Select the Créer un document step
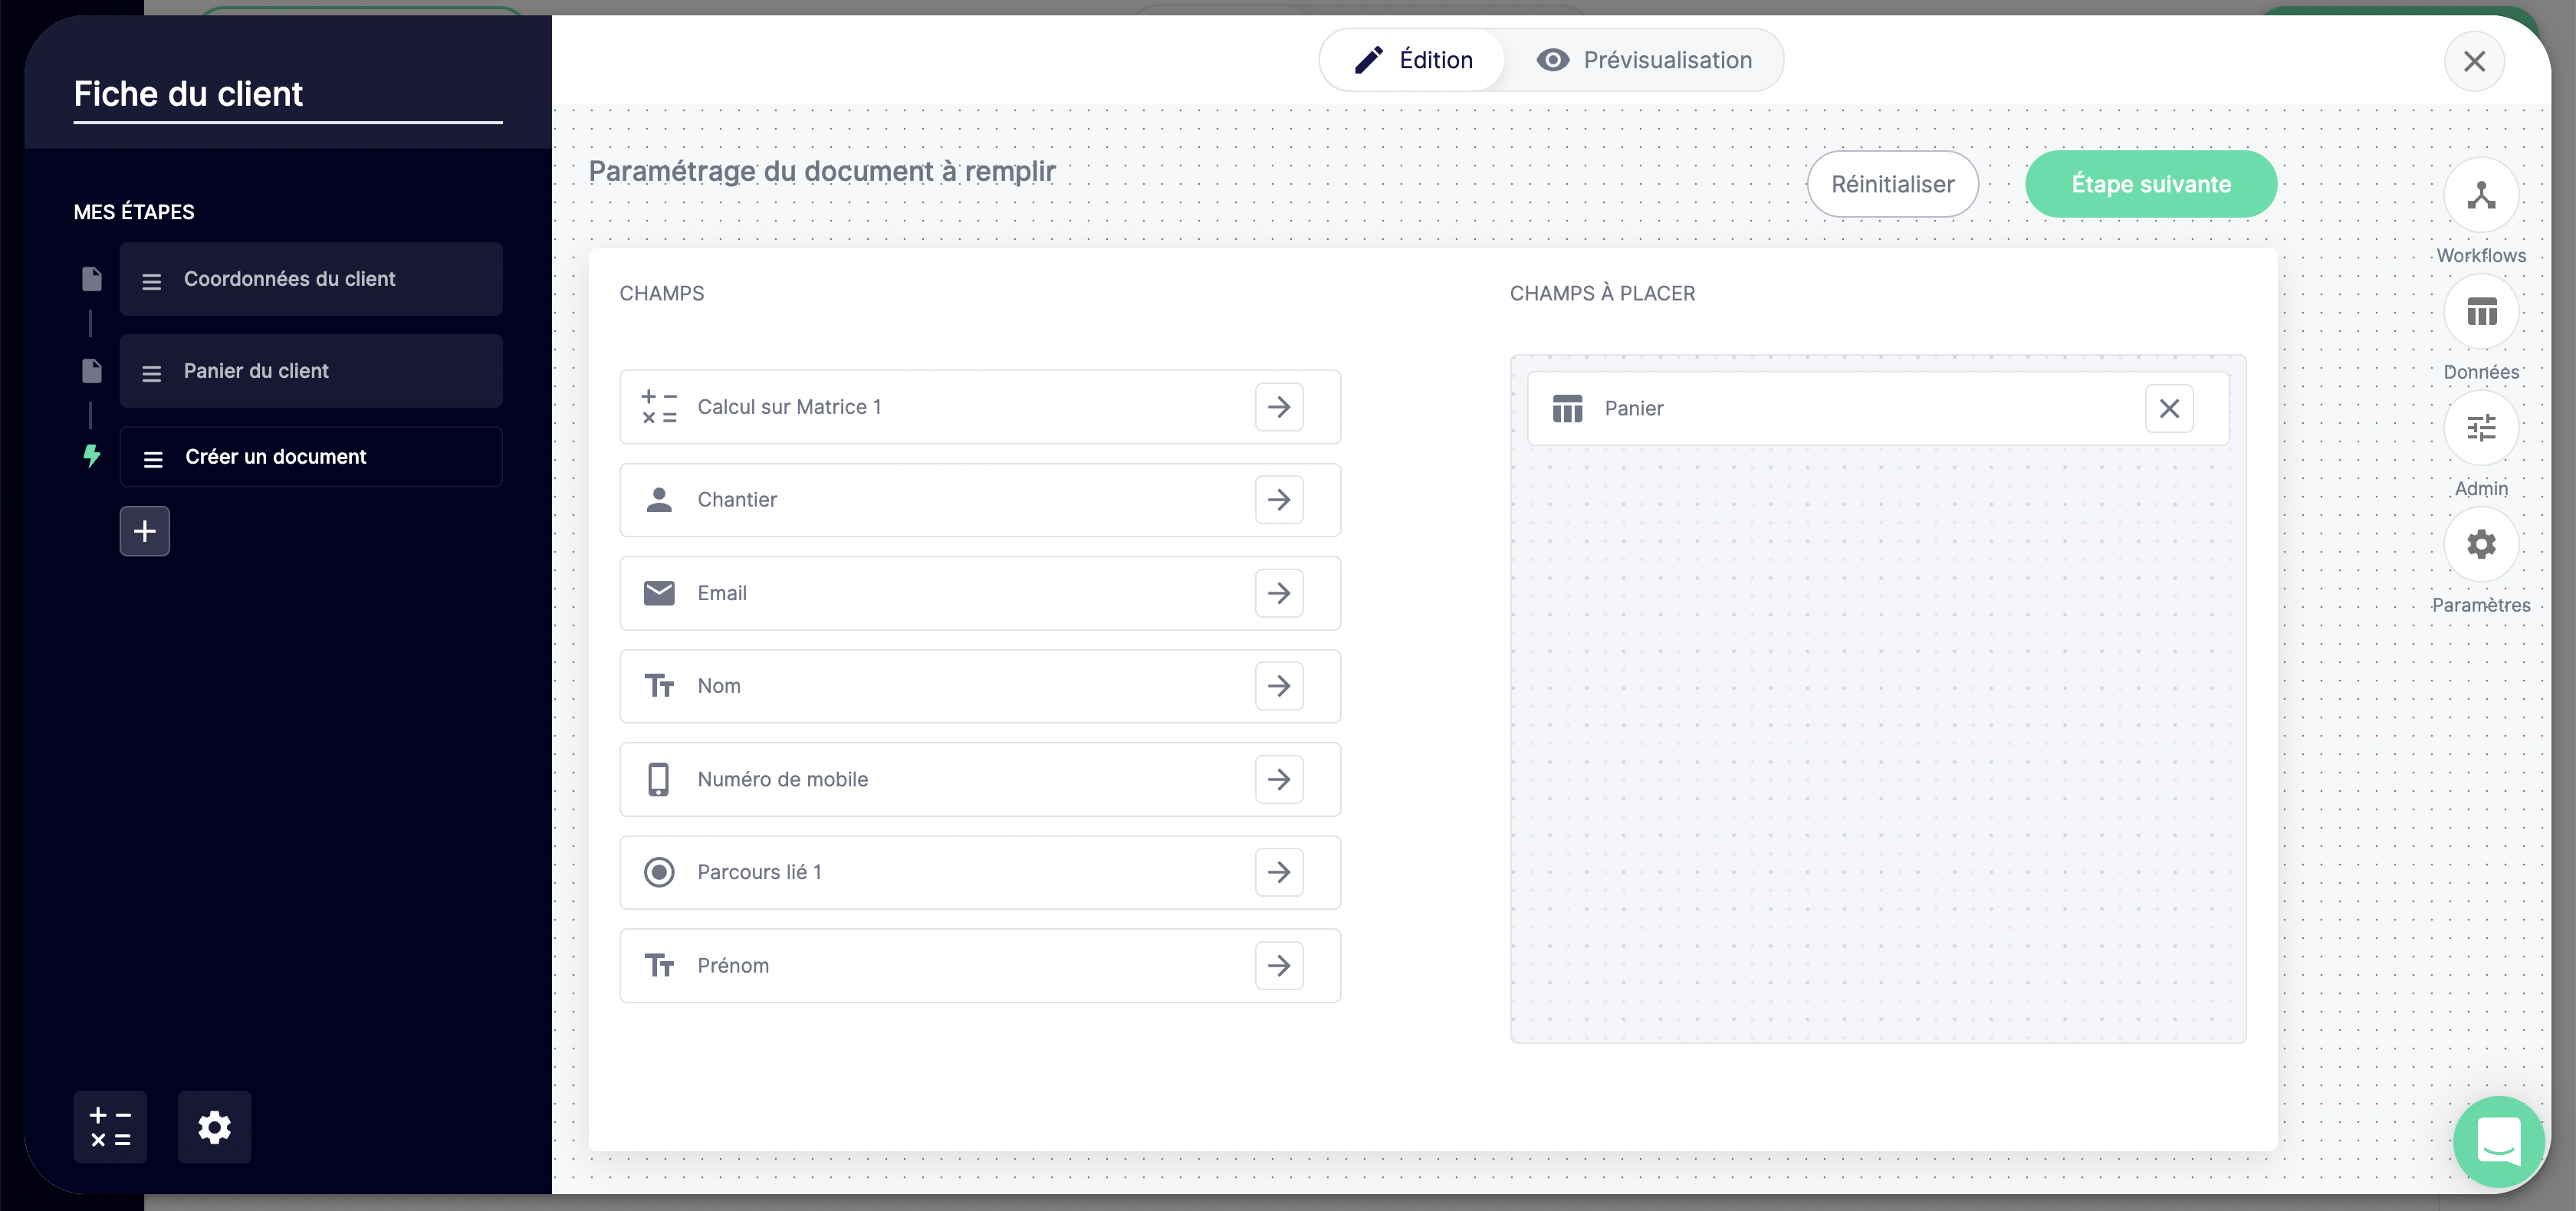The image size is (2576, 1211). tap(311, 457)
